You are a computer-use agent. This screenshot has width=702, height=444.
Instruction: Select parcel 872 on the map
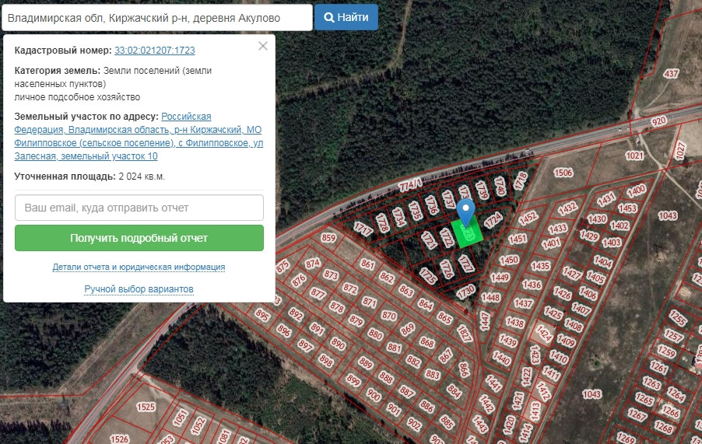[350, 288]
